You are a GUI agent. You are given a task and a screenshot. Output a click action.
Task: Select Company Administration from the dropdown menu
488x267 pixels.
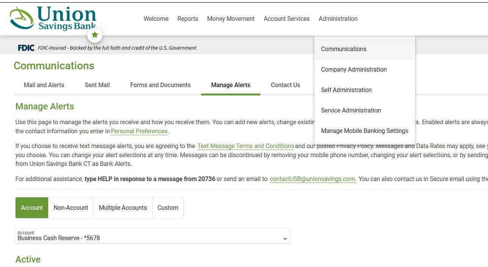tap(354, 69)
